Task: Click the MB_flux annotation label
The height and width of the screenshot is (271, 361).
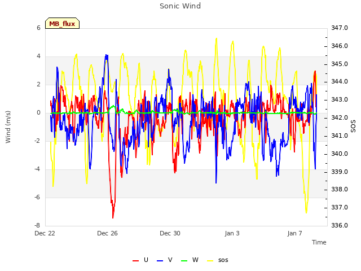Action: pos(62,24)
